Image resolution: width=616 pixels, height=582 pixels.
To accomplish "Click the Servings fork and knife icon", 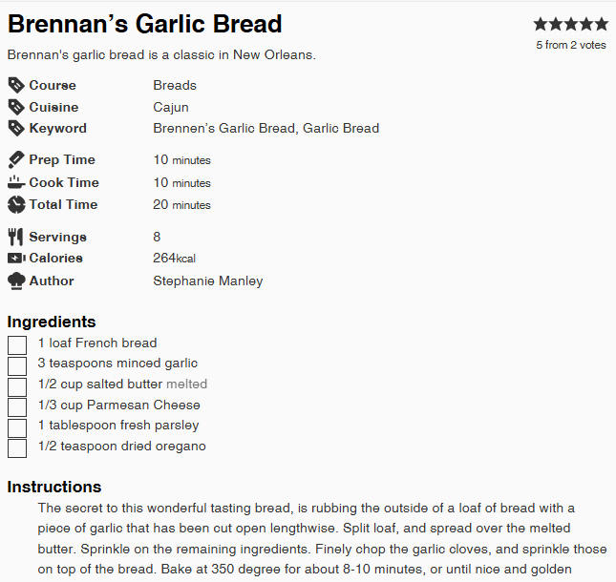I will click(x=15, y=237).
